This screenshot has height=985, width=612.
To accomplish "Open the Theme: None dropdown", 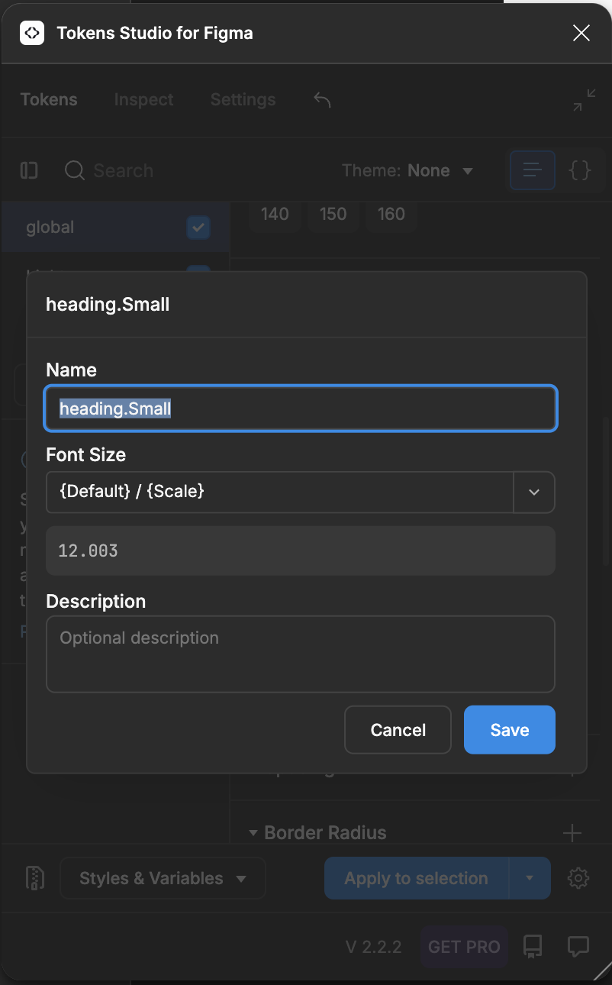I will click(407, 170).
